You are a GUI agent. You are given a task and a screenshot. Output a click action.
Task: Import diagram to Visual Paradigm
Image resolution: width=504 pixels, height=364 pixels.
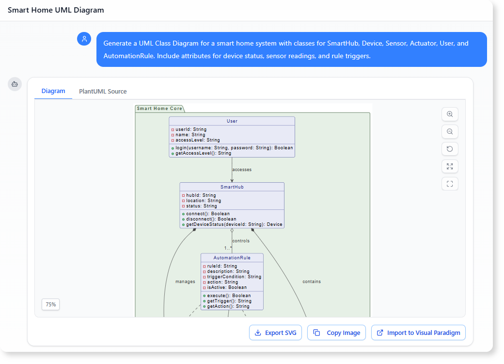pos(418,332)
